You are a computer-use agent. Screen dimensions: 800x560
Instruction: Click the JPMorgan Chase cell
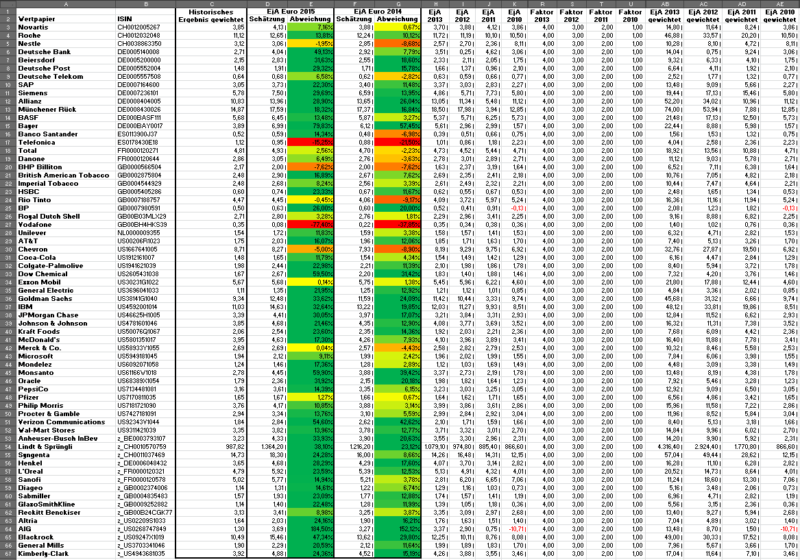[x=66, y=315]
